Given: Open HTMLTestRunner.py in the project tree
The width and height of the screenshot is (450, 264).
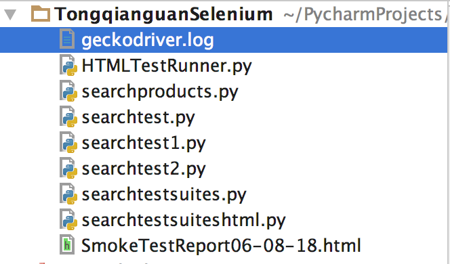Looking at the screenshot, I should [x=167, y=66].
